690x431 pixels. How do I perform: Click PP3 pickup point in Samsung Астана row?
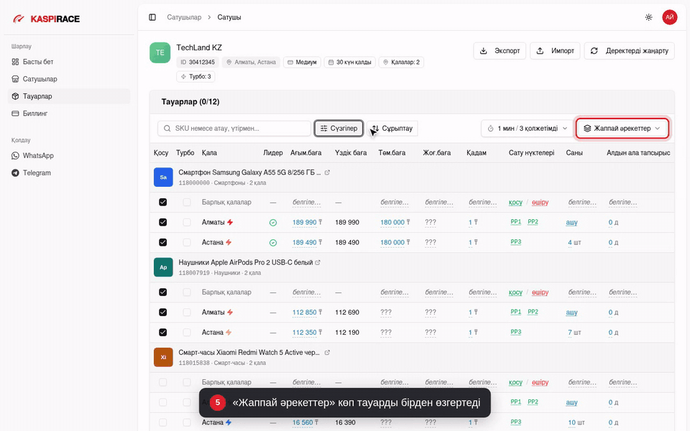pos(516,242)
